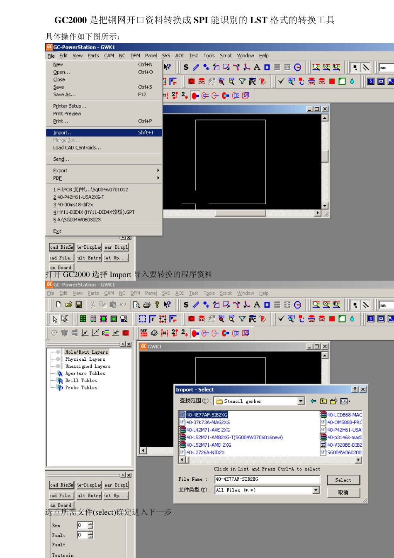
Task: Click the Run value stepper arrows
Action: 90,525
